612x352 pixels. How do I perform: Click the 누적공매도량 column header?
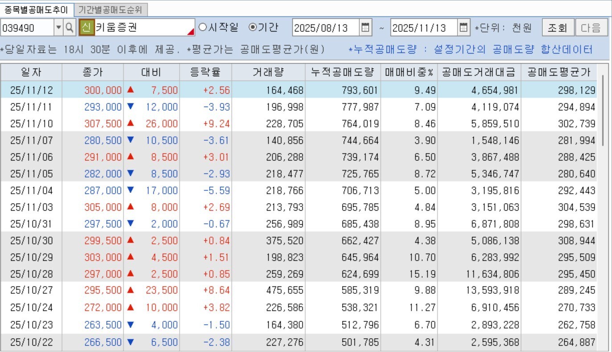click(343, 72)
